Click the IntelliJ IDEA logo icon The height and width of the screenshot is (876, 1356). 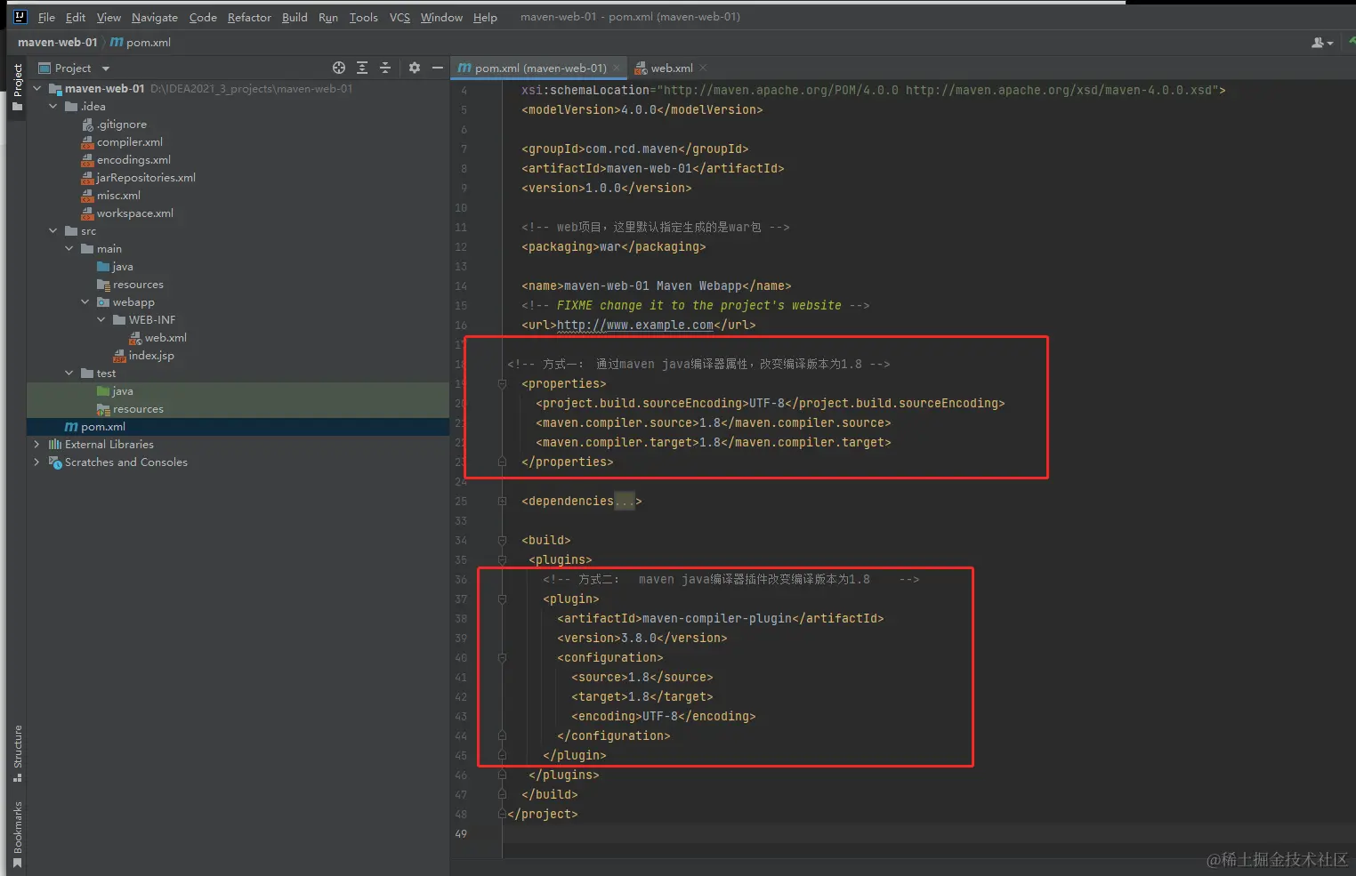(20, 16)
